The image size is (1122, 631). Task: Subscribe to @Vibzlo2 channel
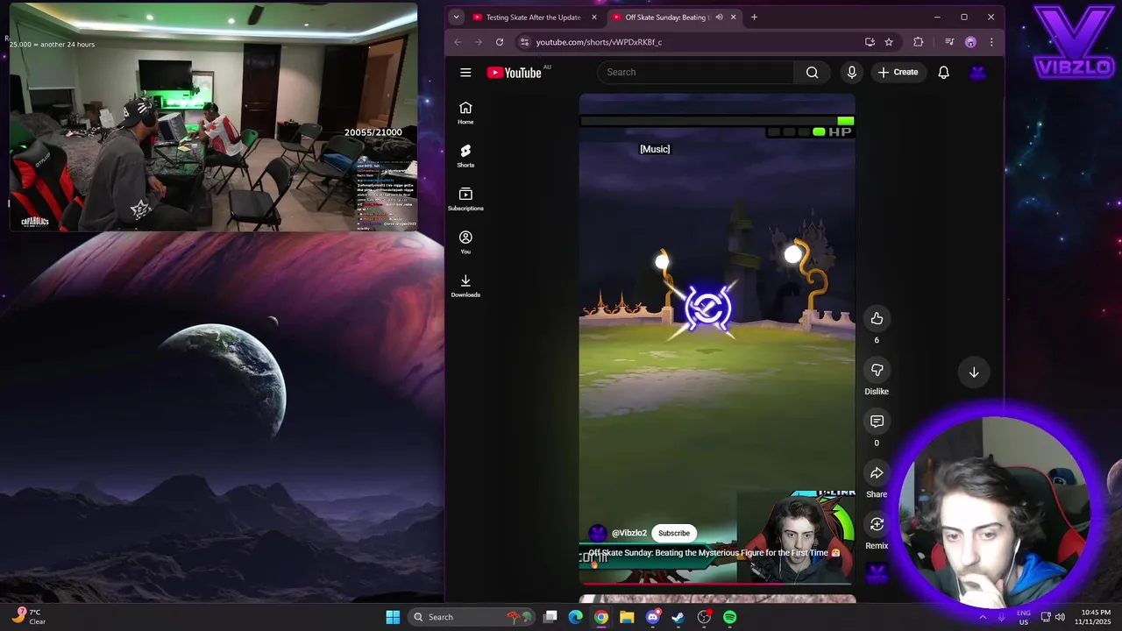pyautogui.click(x=674, y=533)
